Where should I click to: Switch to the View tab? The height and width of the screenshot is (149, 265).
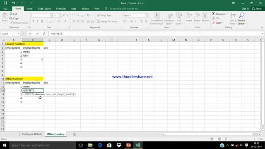96,9
